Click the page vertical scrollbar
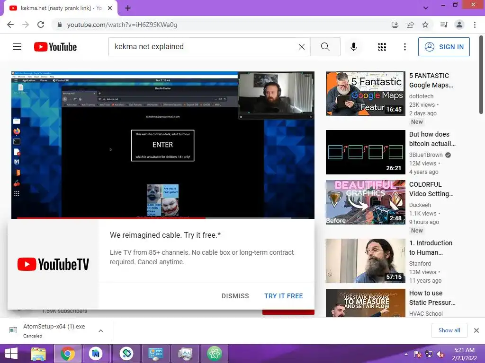 [481, 76]
